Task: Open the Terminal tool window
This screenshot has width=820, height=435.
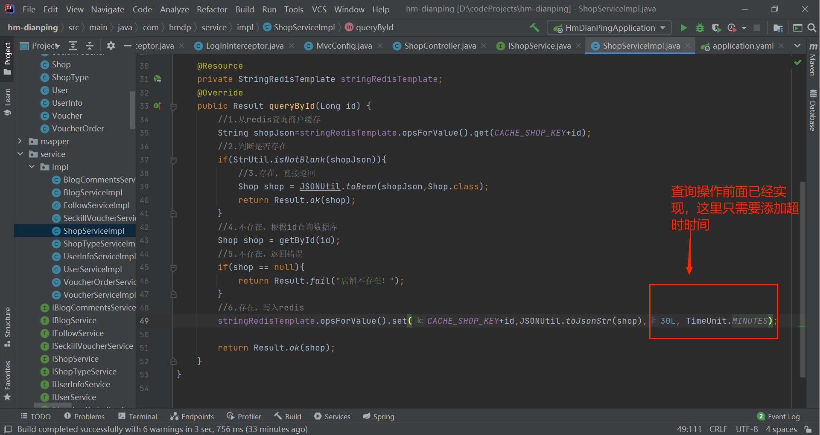Action: tap(138, 416)
